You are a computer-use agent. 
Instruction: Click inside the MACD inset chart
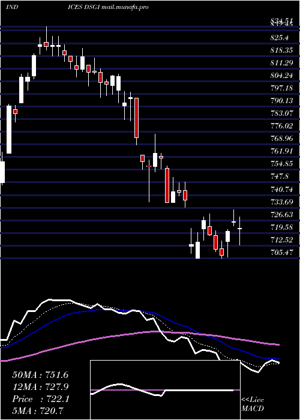[165, 390]
